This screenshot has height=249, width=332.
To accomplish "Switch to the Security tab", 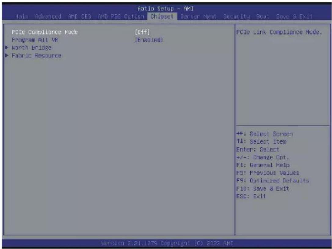I will pos(236,16).
